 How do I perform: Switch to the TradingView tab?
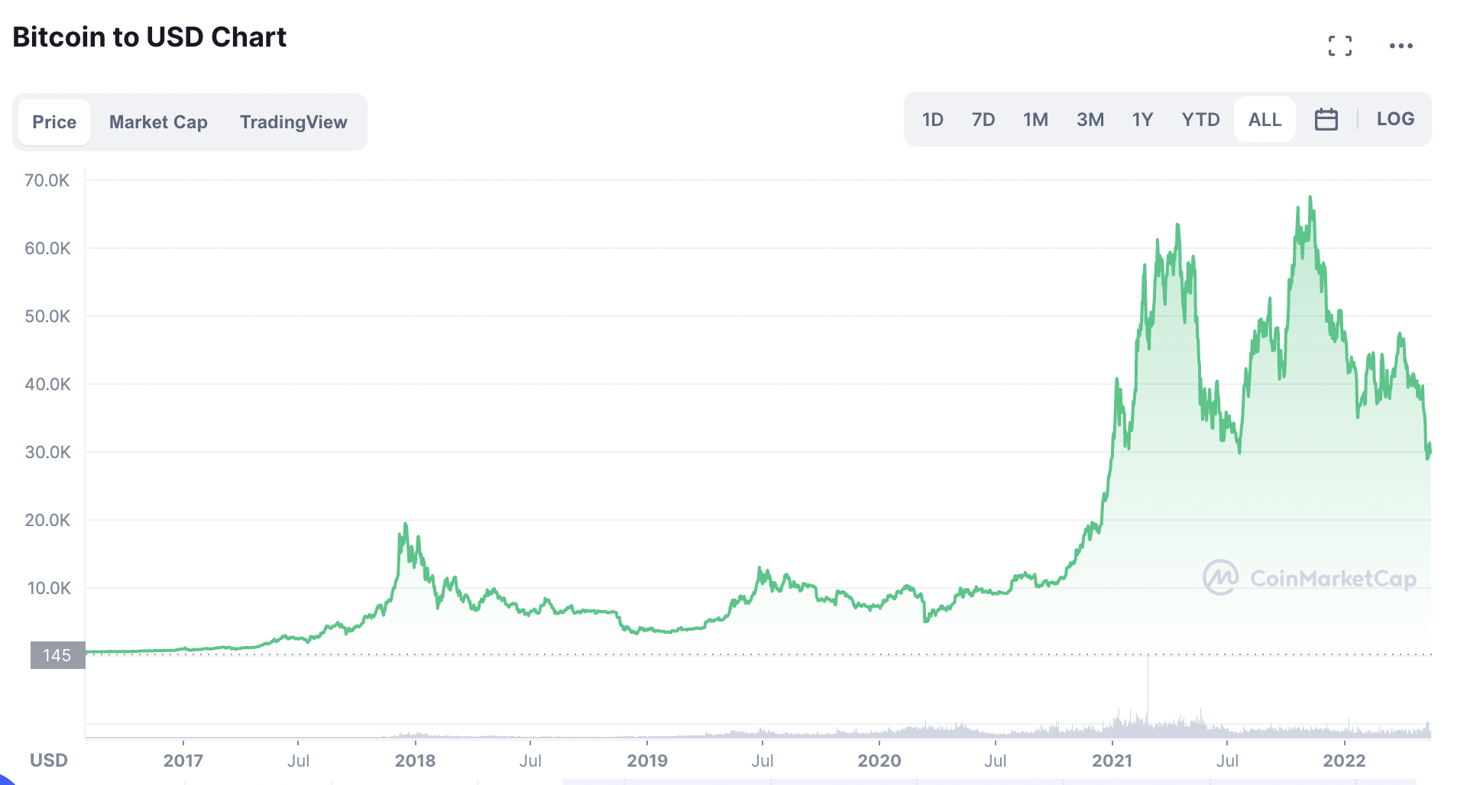point(293,122)
